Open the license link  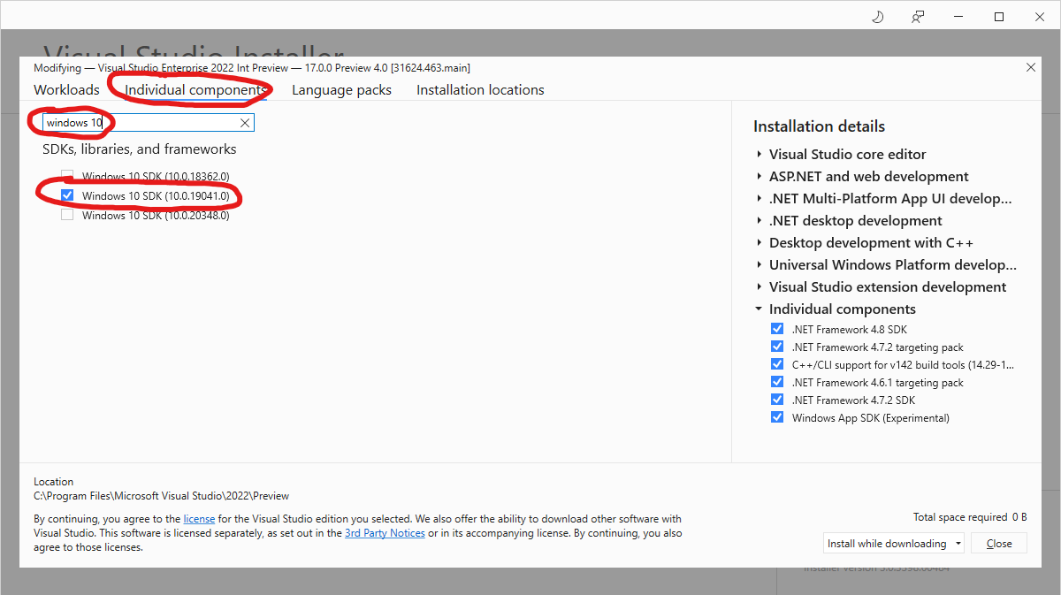point(200,518)
